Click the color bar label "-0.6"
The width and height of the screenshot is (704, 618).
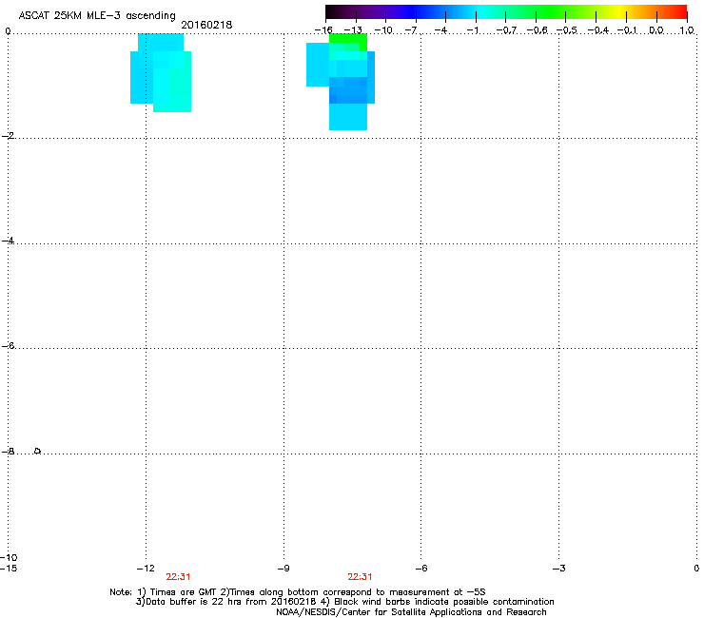pyautogui.click(x=537, y=30)
